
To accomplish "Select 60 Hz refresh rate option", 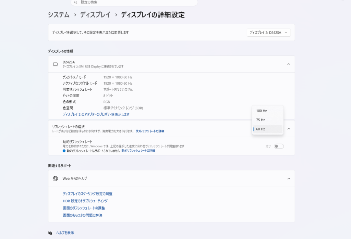I will pyautogui.click(x=267, y=129).
